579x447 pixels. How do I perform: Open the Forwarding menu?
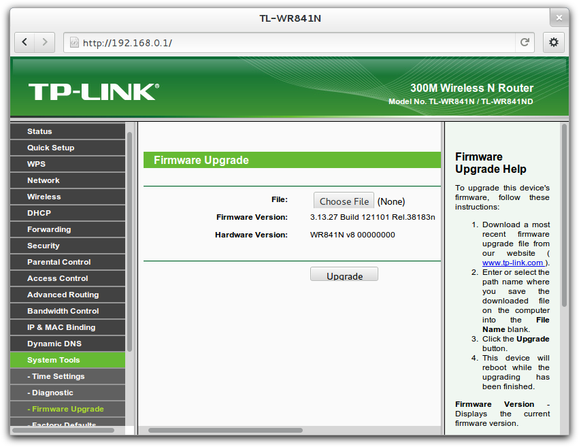tap(67, 229)
